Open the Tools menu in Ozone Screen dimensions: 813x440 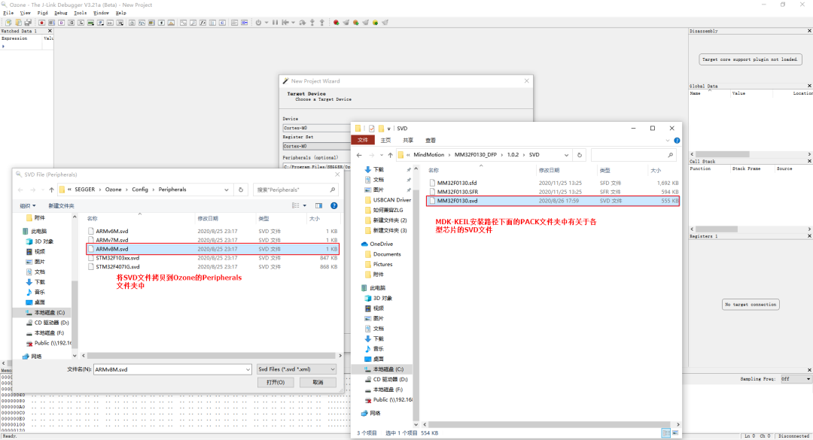tap(81, 13)
